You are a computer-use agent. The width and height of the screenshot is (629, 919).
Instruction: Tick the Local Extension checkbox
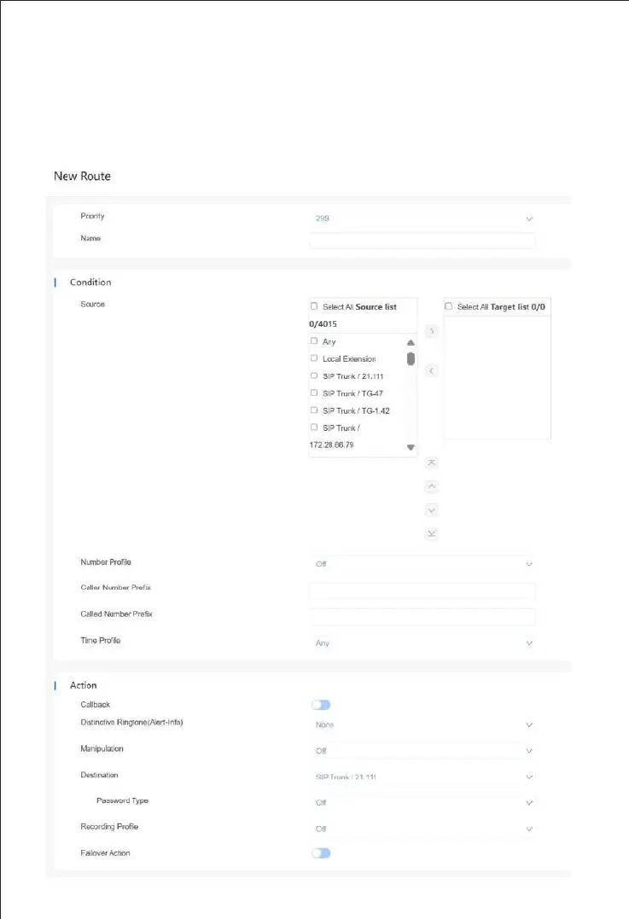tap(314, 358)
